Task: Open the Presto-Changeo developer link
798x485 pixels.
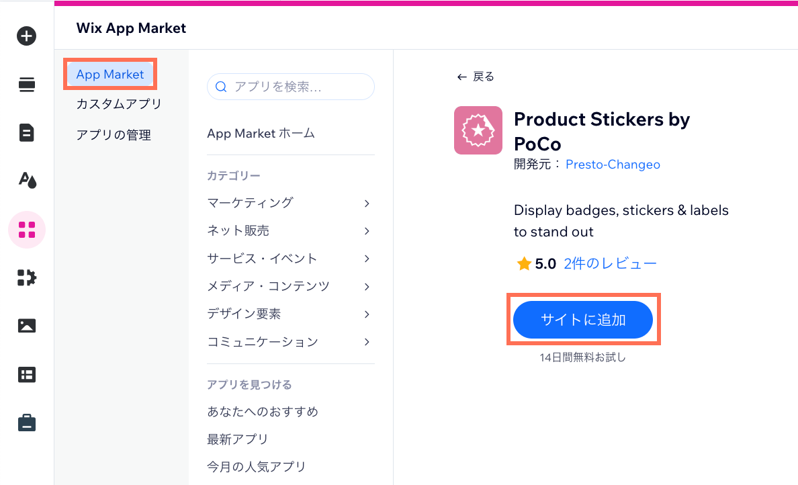Action: point(612,164)
